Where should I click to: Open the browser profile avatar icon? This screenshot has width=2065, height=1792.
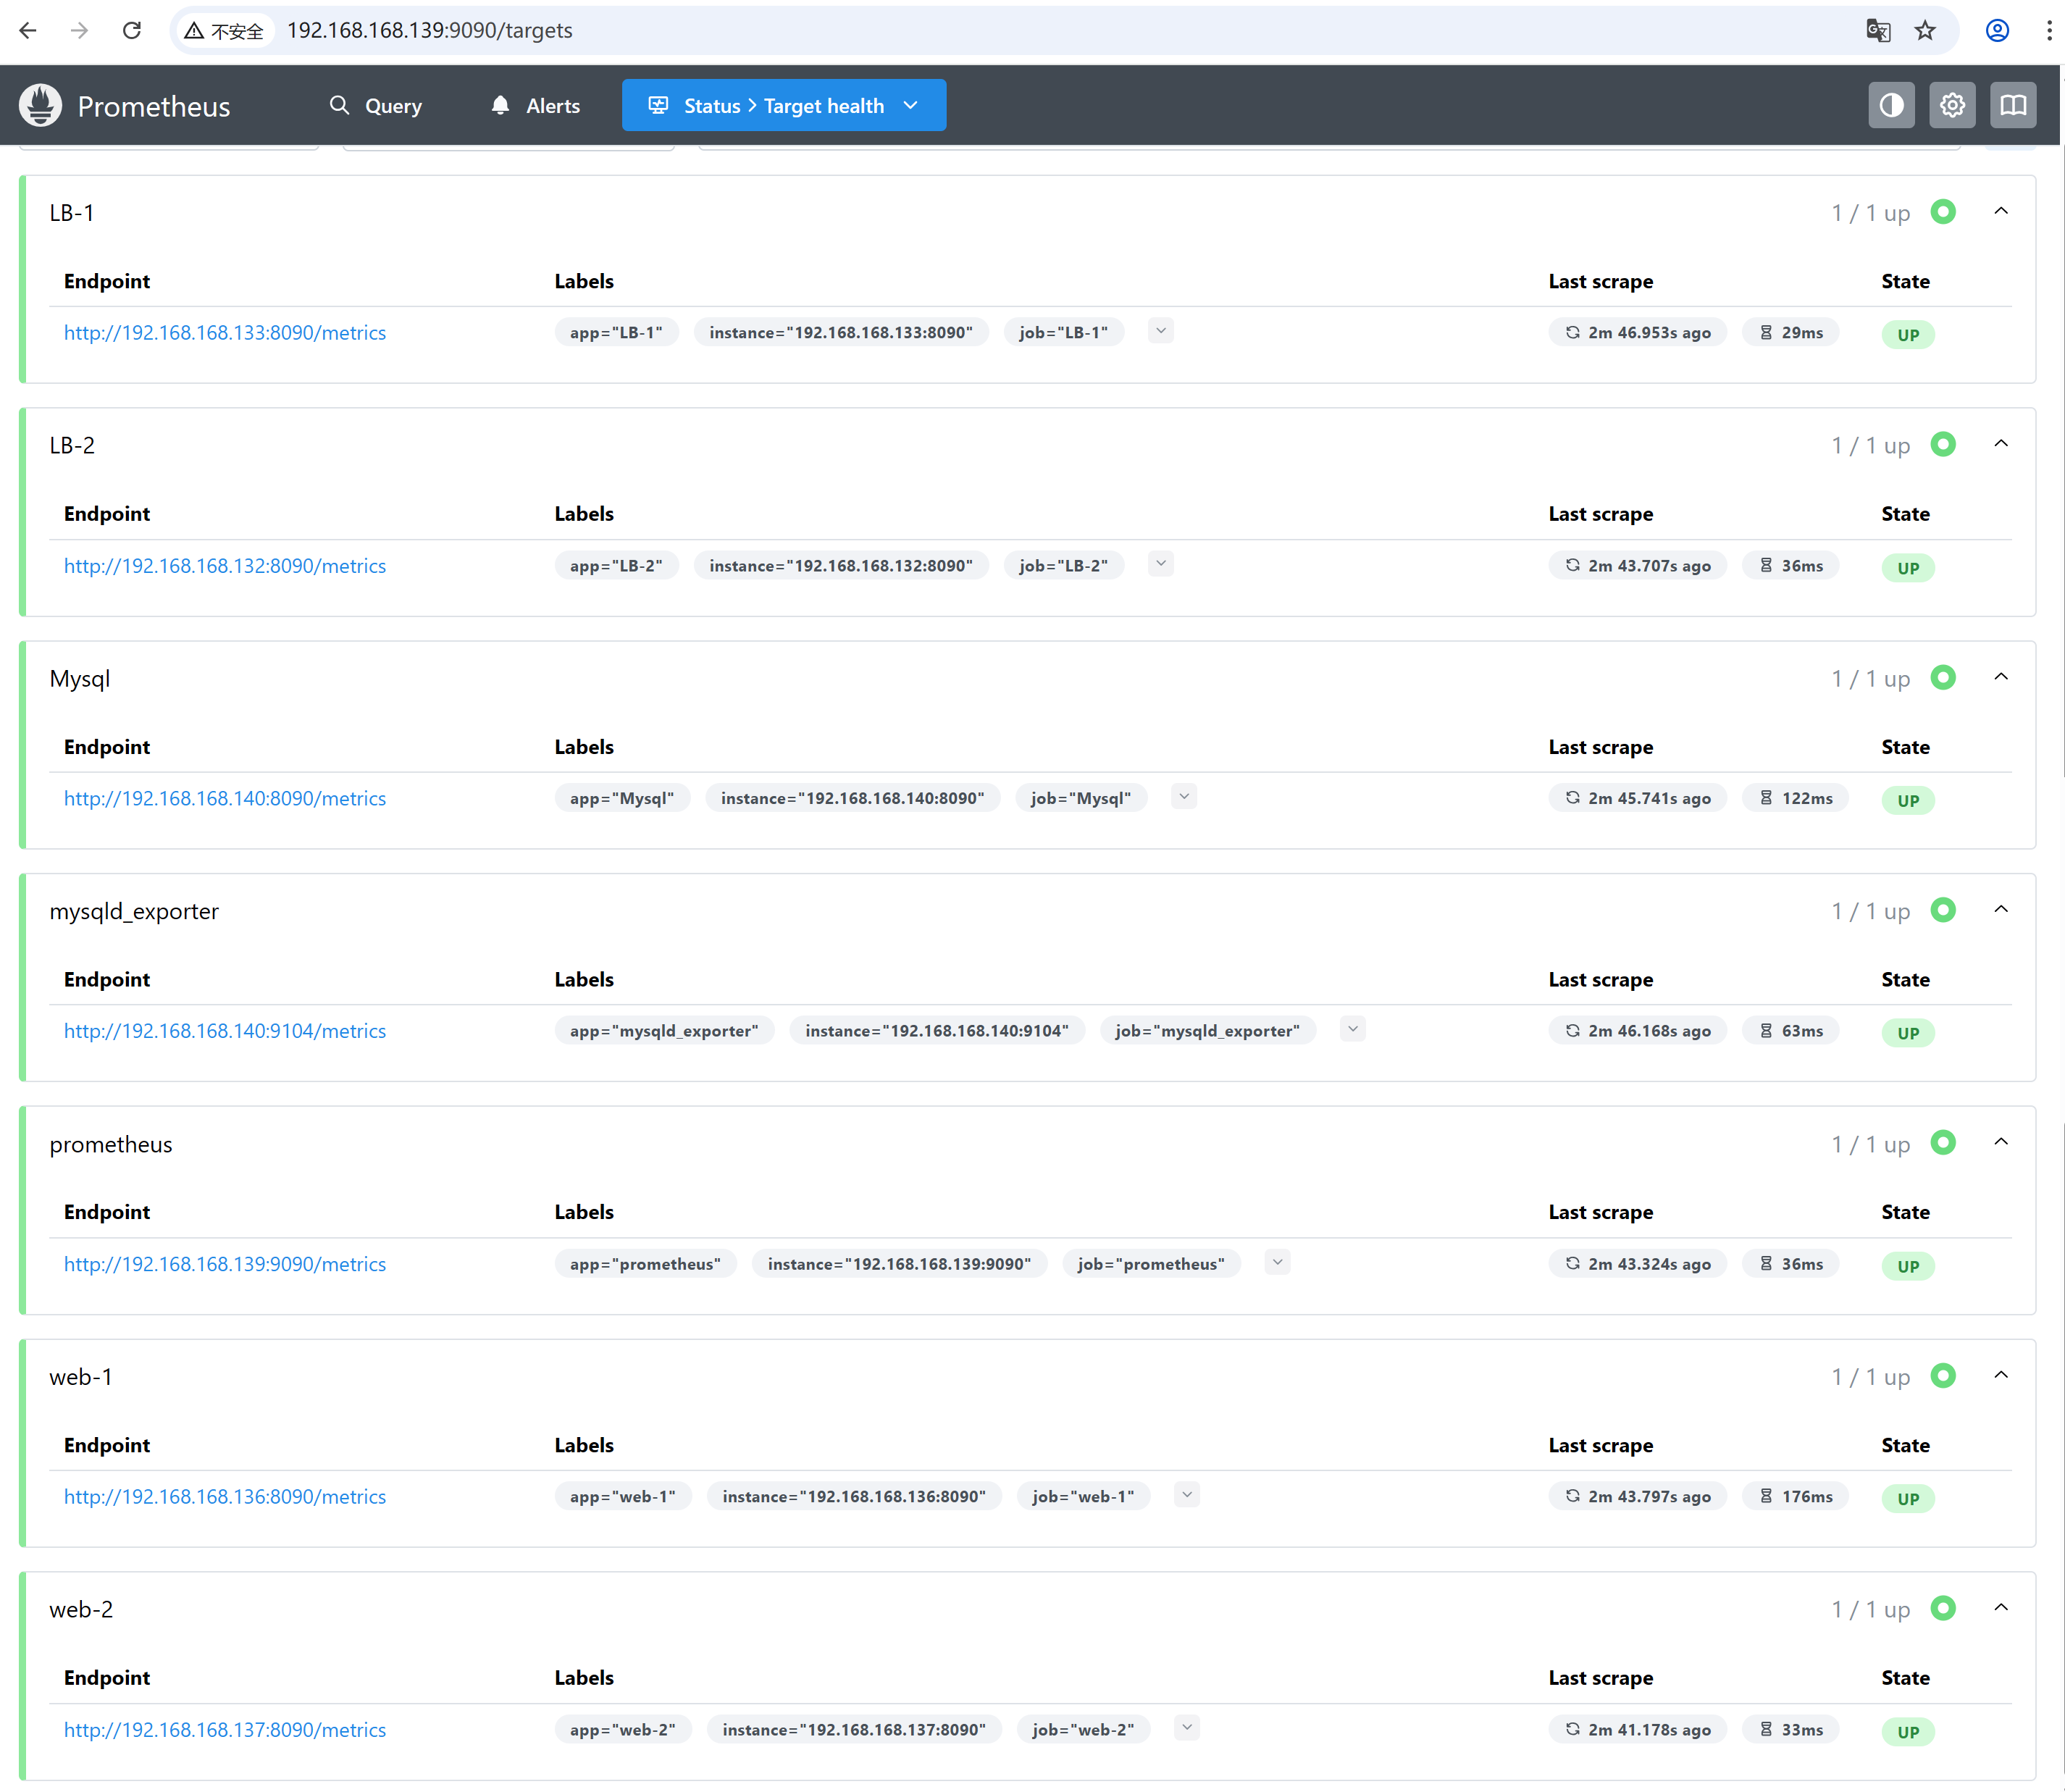coord(1997,30)
